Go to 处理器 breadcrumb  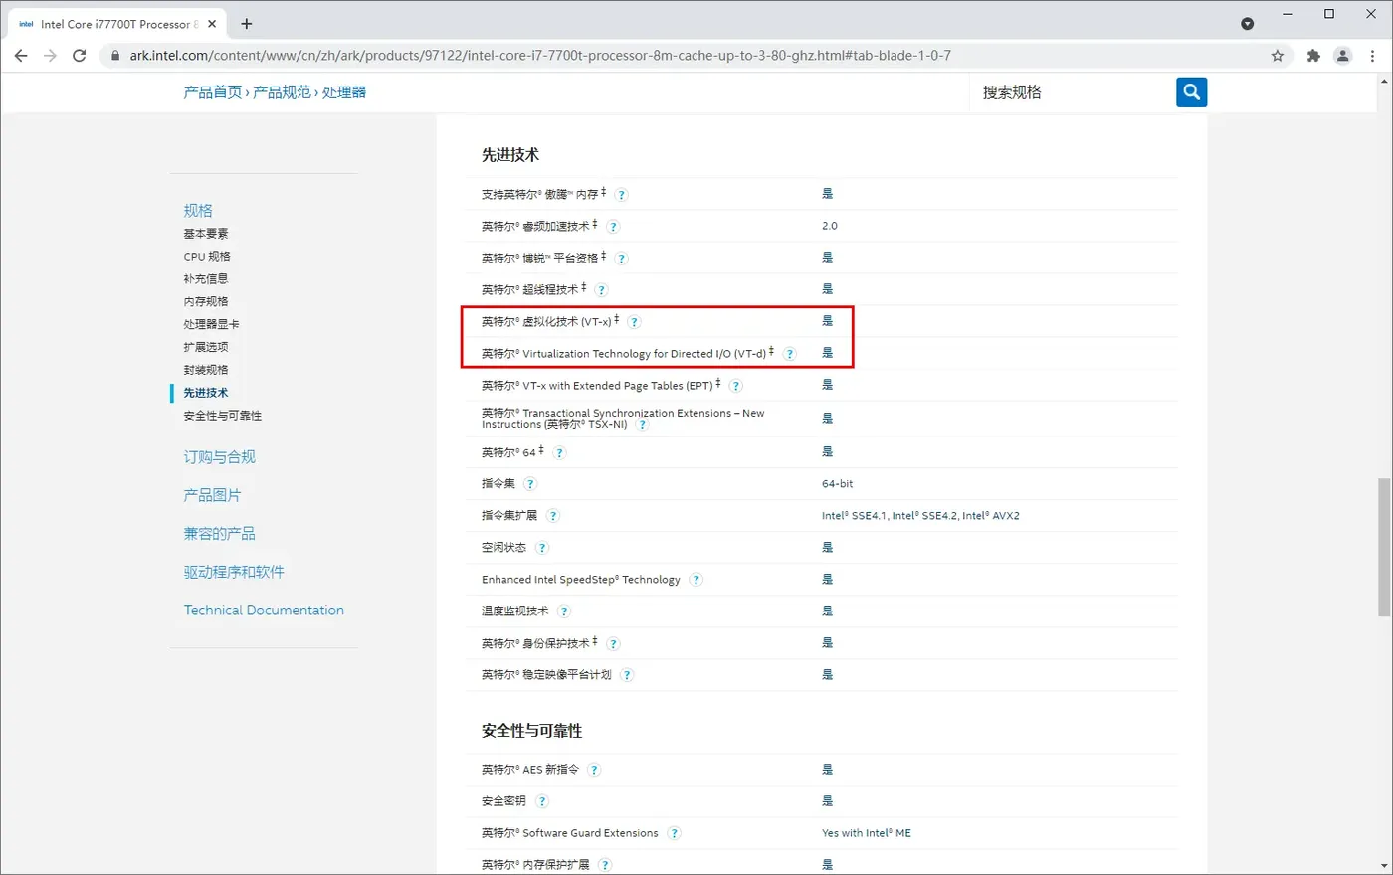tap(344, 92)
